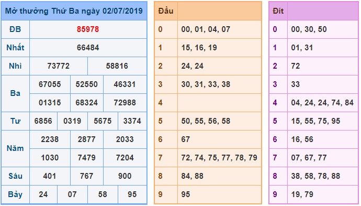Select third prize number 72988
This screenshot has width=361, height=206.
coord(125,103)
